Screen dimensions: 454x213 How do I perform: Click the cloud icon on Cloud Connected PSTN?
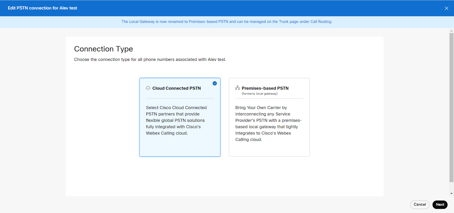(x=148, y=88)
